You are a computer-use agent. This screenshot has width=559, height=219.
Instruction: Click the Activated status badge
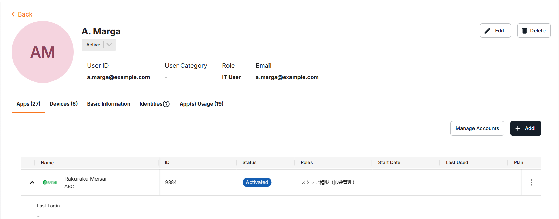[x=257, y=182]
